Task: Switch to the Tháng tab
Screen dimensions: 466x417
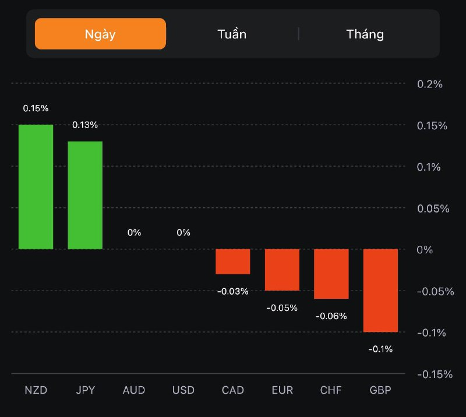Action: click(365, 34)
